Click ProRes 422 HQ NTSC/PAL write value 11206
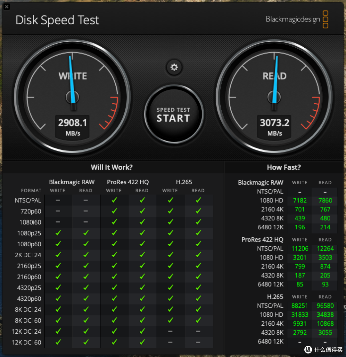346x357 pixels. (300, 249)
